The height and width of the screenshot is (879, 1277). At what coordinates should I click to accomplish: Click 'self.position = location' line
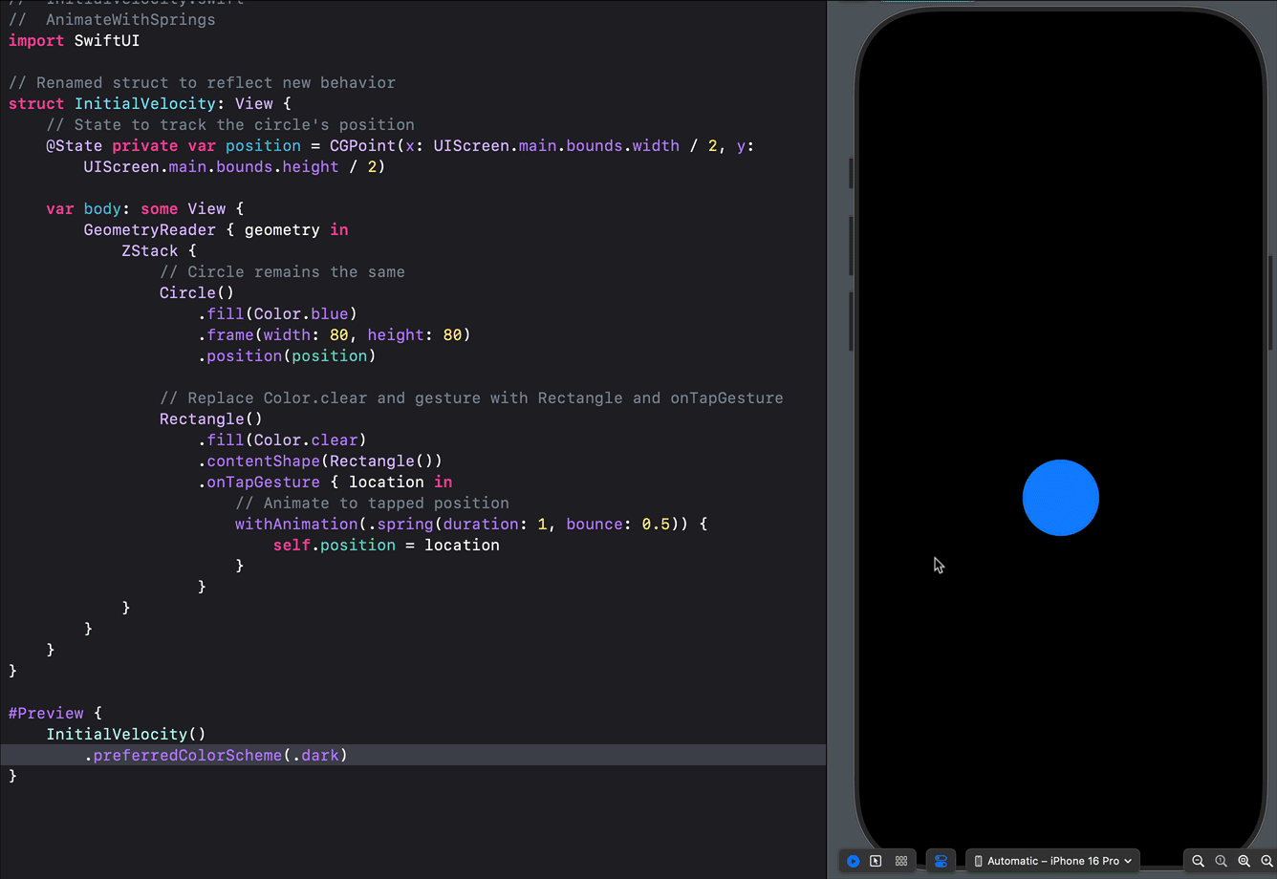tap(386, 545)
